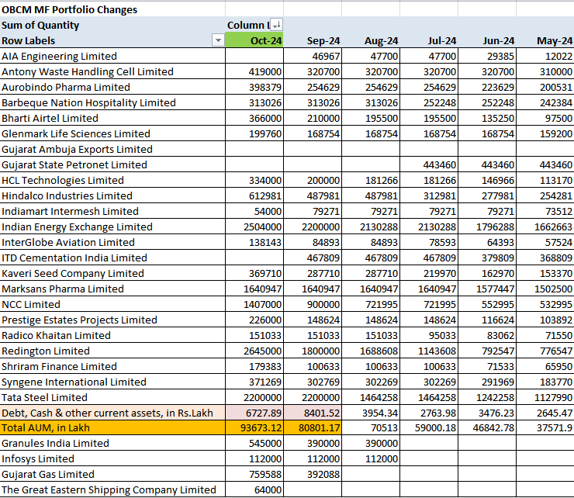Open the Row Labels filter dropdown

click(218, 40)
